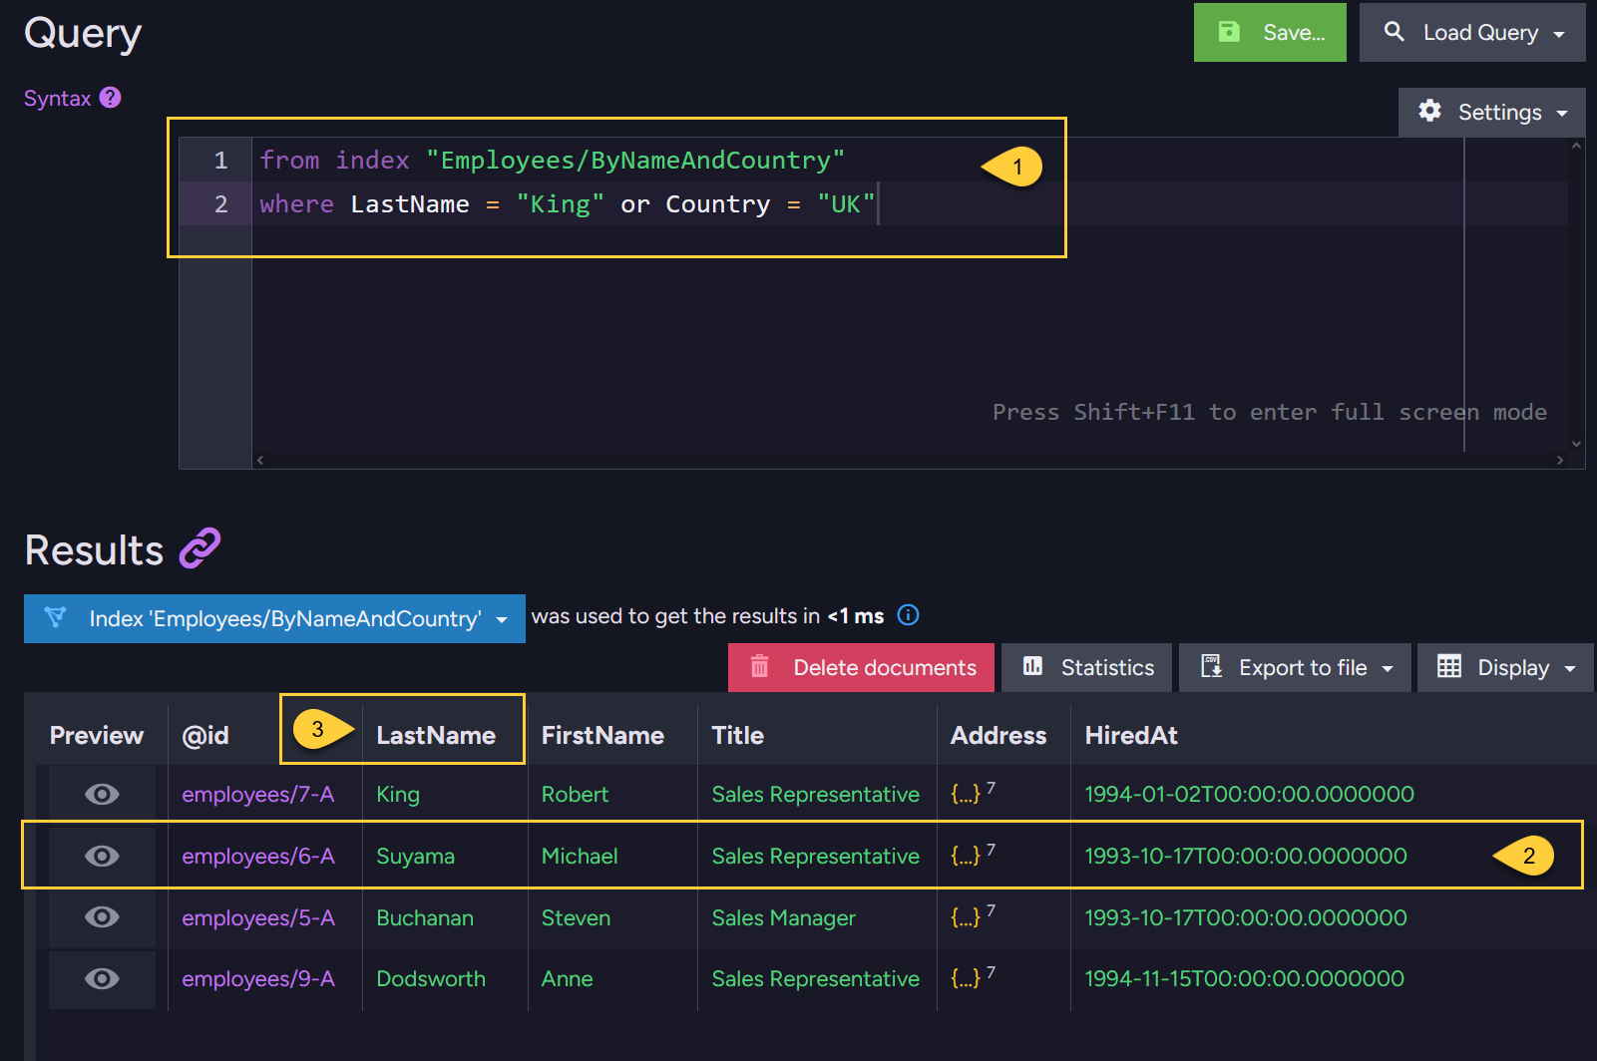The width and height of the screenshot is (1597, 1061).
Task: Open the Settings dropdown menu
Action: [1492, 112]
